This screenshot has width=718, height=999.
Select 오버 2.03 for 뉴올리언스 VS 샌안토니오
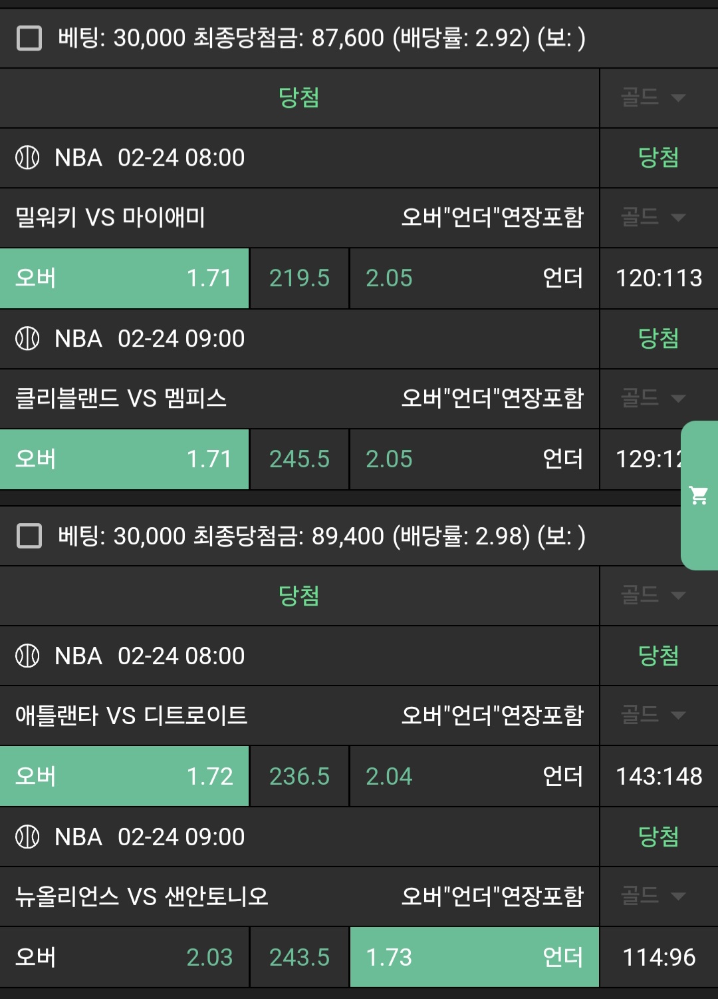[124, 957]
